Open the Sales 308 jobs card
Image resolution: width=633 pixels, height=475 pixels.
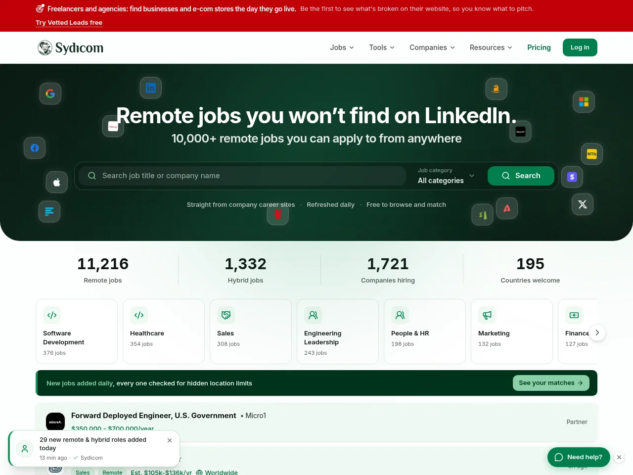(x=251, y=332)
